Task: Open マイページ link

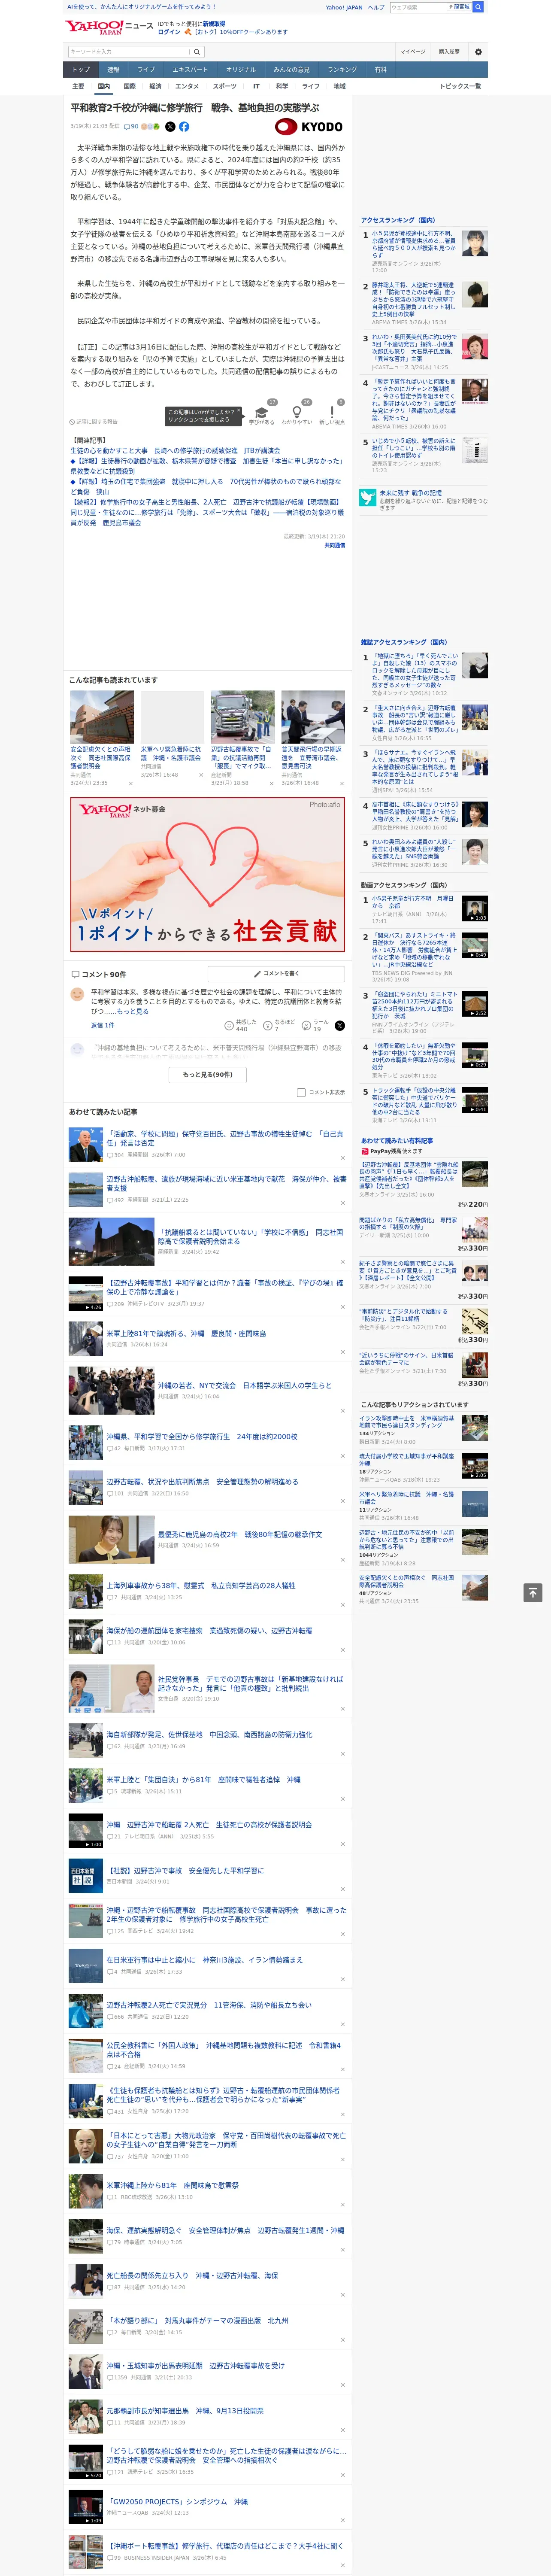Action: coord(412,52)
